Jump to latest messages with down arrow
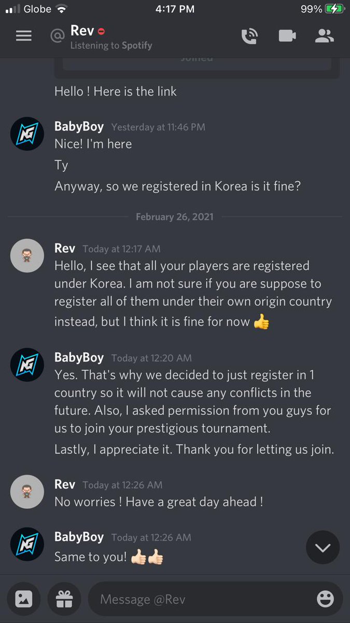Screen dimensions: 350x623 coord(323,547)
